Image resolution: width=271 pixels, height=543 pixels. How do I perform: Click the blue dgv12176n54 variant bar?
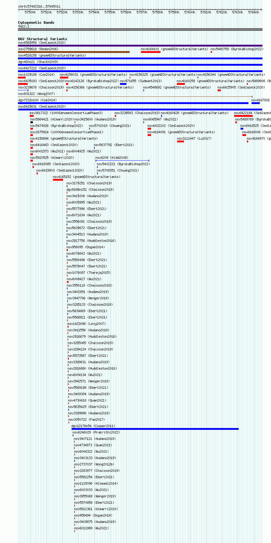155,429
